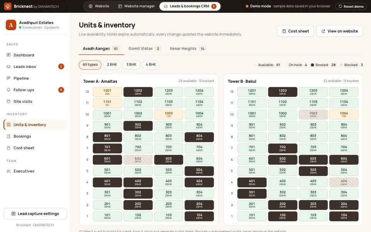Viewport: 371px width, 232px height.
Task: Select the All types filter chip
Action: coord(90,65)
